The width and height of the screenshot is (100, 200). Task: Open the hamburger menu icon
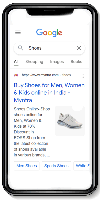[x=18, y=32]
